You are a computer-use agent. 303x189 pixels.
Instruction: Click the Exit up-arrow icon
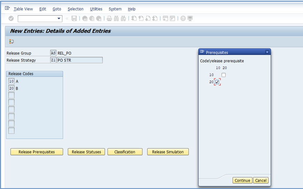92,18
